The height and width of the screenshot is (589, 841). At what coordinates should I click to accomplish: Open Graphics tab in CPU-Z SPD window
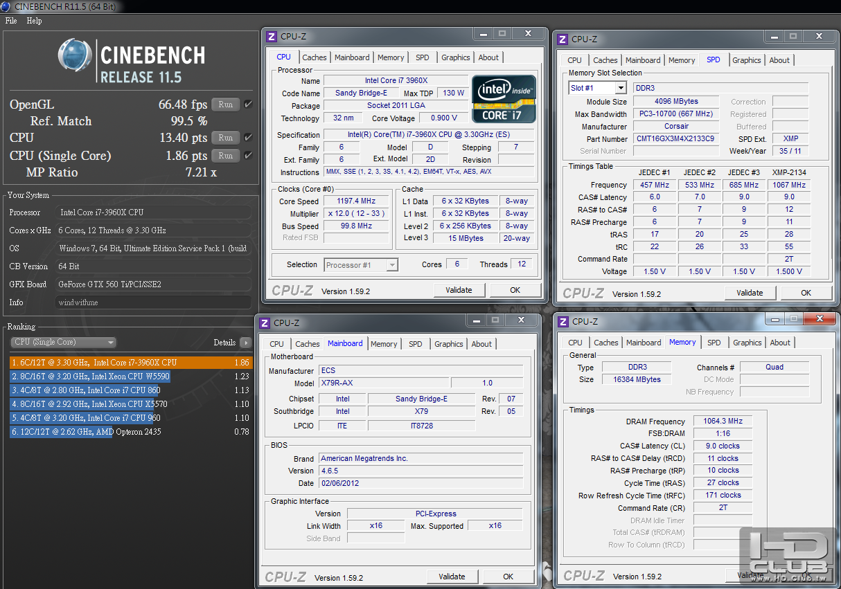pos(747,60)
